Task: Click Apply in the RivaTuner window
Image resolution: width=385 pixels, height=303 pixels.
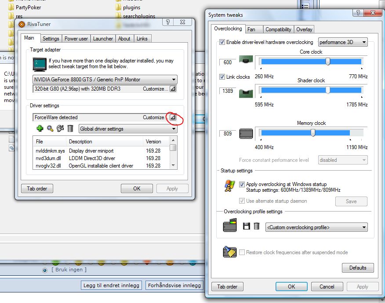Action: [172, 189]
